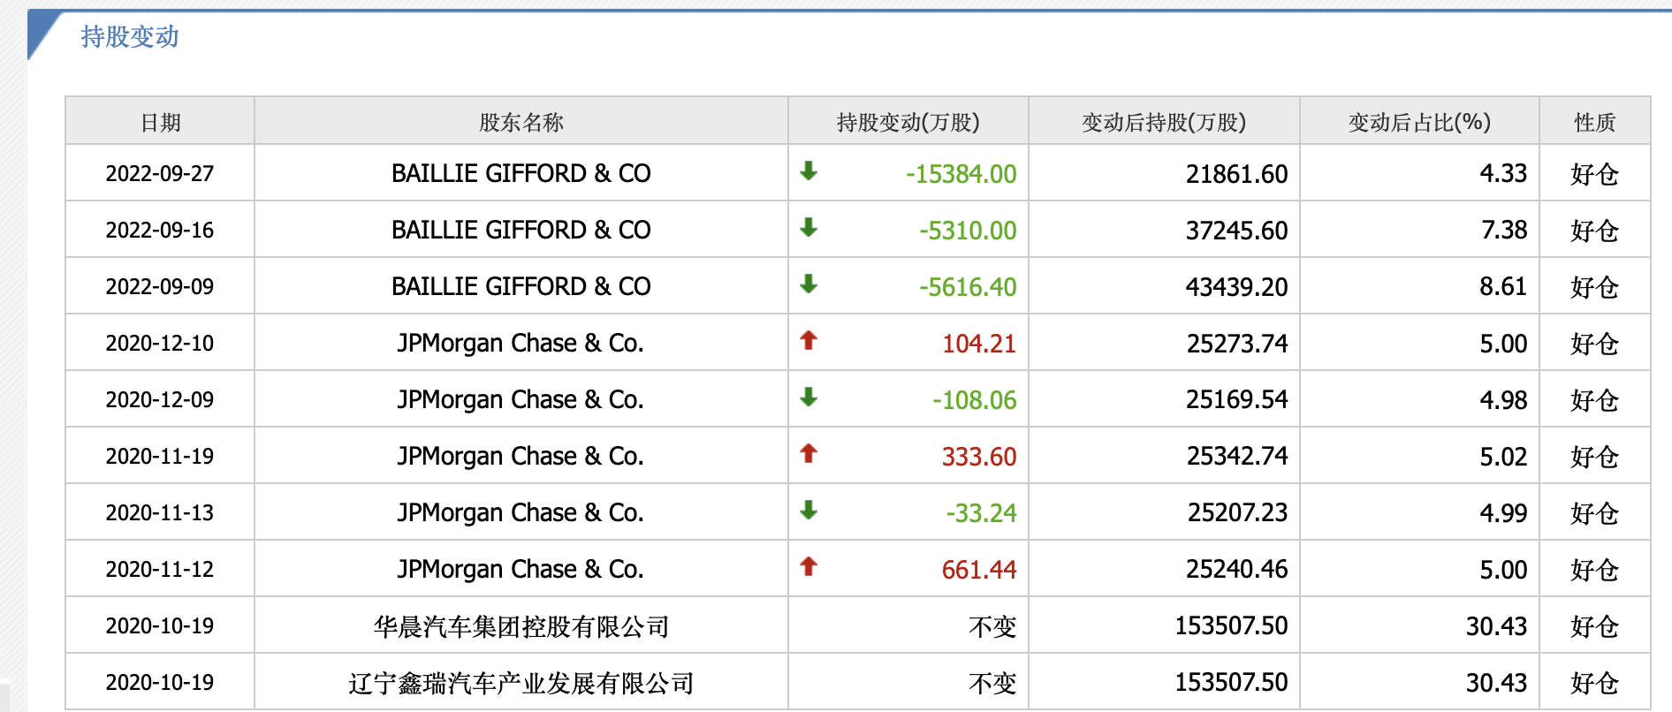Viewport: 1672px width, 712px height.
Task: Click change value -5310.00
Action: [968, 231]
